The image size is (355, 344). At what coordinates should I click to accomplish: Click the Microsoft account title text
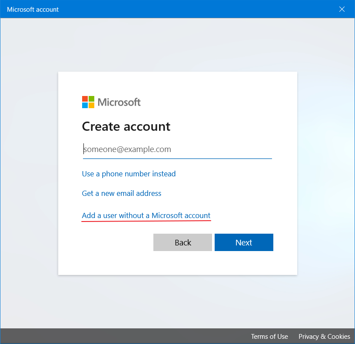coord(33,9)
